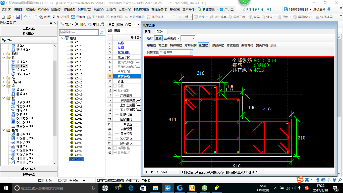Open 查找图元 find element tool
The width and height of the screenshot is (343, 193).
pos(114,17)
